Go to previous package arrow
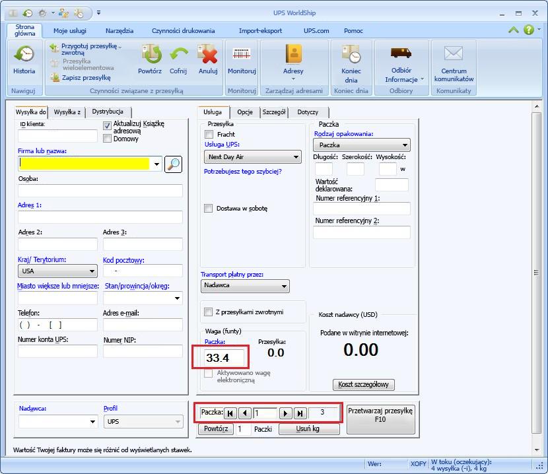This screenshot has height=474, width=548. pos(245,413)
